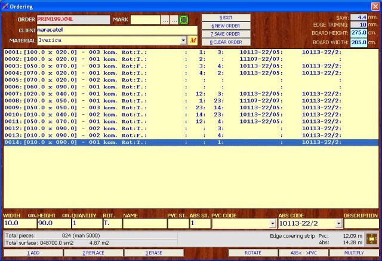
Task: Click the ROT. input field
Action: coord(113,223)
